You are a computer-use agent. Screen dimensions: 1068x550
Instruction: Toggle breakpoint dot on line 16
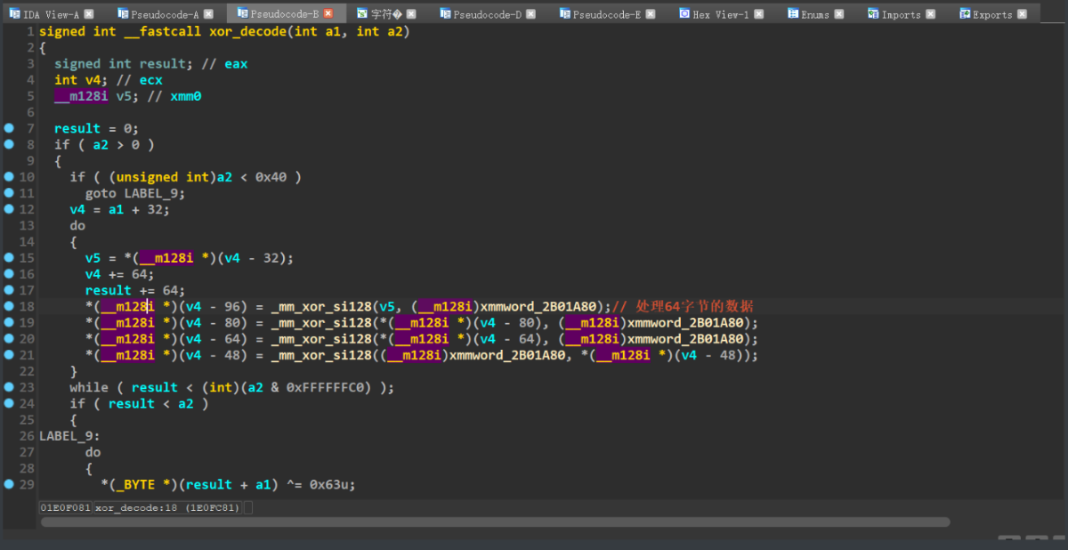pos(9,274)
